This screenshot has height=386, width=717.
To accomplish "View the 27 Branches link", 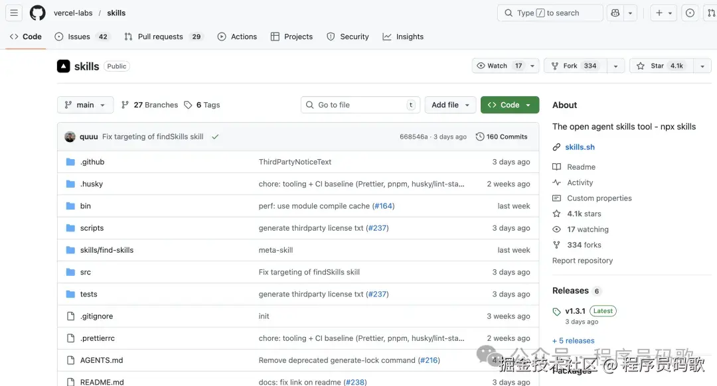I will [x=149, y=105].
